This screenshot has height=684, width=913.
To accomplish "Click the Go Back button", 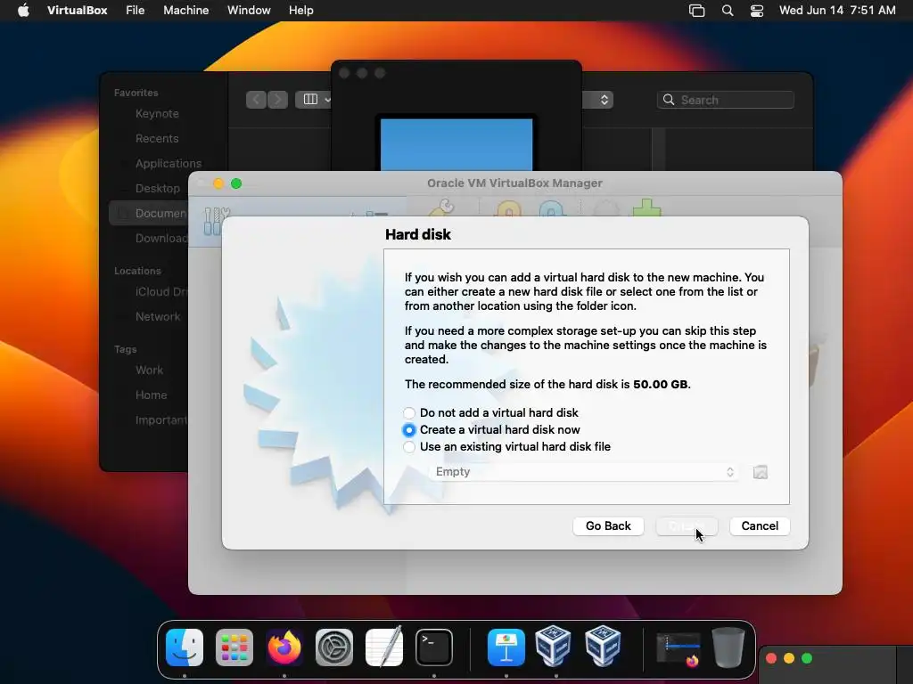I will (608, 525).
